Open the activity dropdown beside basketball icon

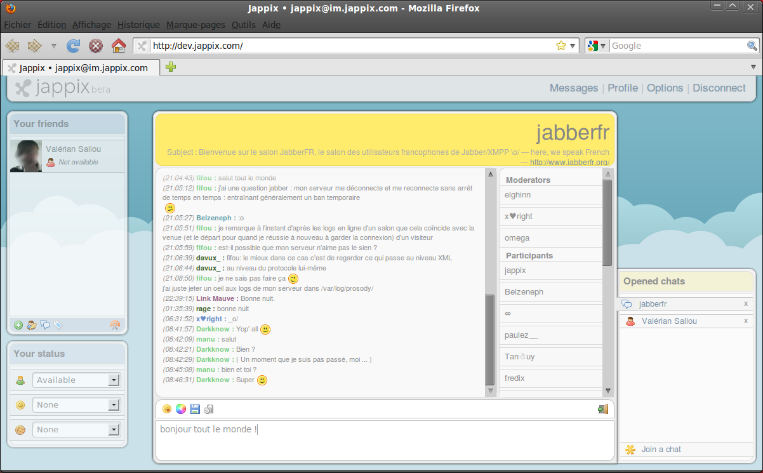114,430
